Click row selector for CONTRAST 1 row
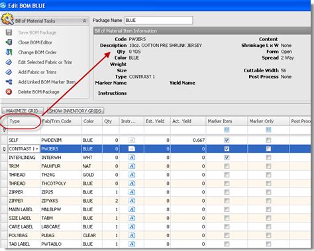 (x=4, y=149)
